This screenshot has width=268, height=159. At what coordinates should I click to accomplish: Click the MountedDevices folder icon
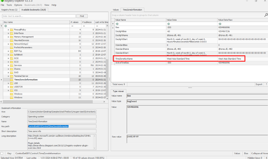[12, 40]
